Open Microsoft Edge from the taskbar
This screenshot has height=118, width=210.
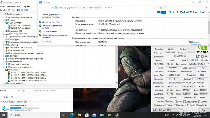pyautogui.click(x=72, y=115)
